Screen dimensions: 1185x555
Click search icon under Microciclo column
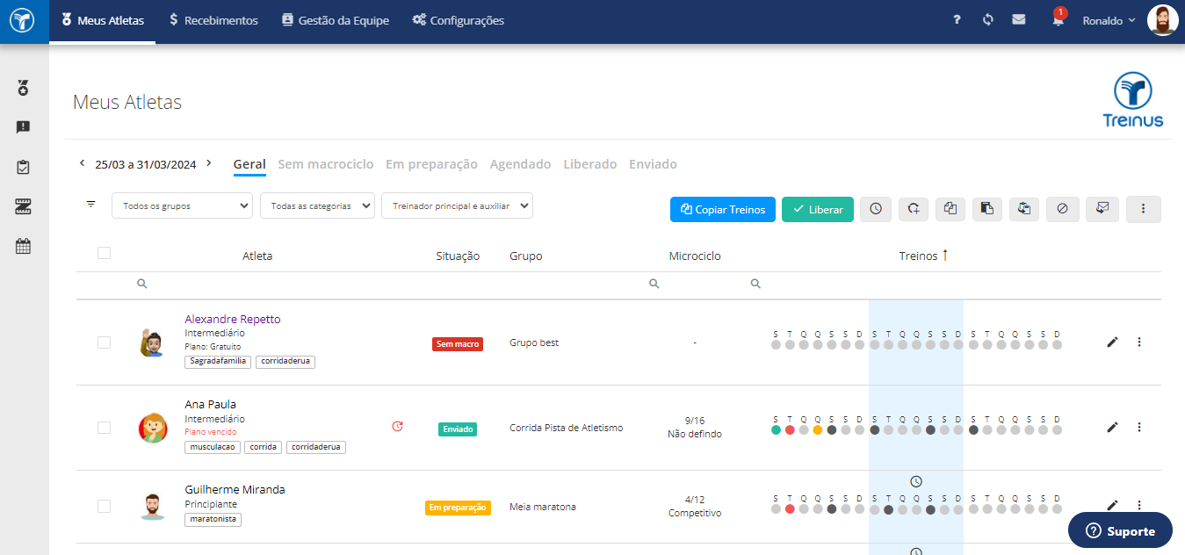(755, 285)
